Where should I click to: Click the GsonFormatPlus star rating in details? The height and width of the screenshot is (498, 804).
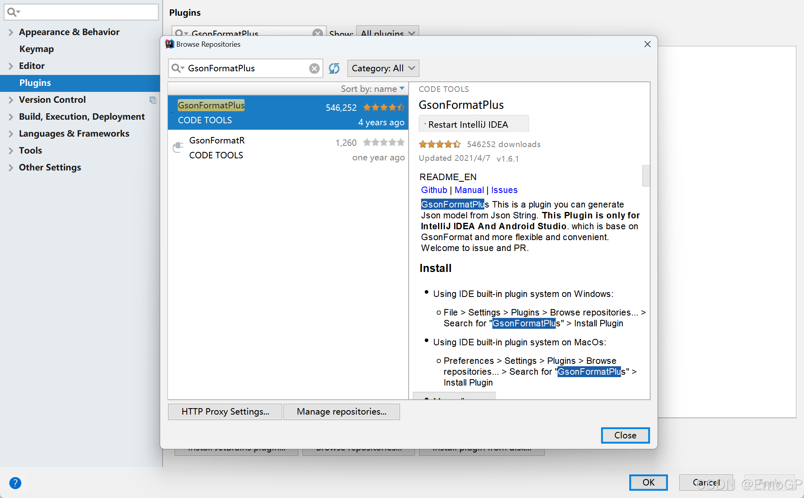point(440,144)
